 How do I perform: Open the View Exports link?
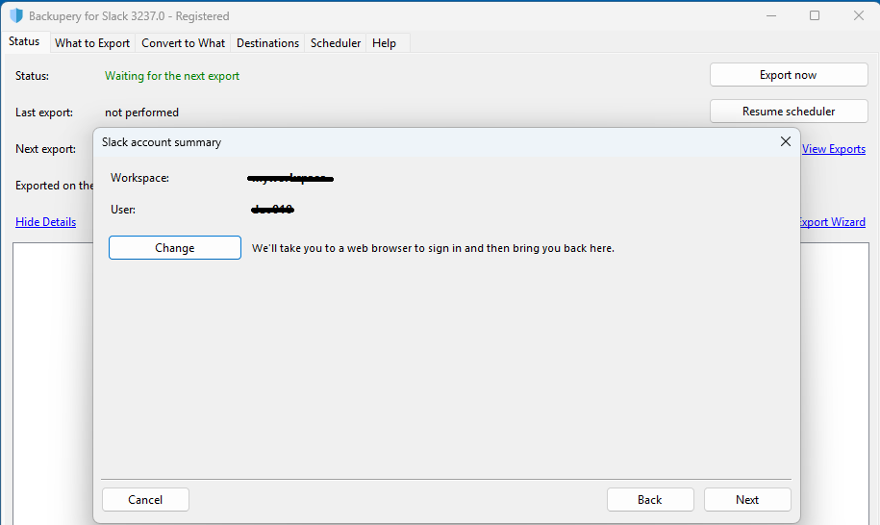point(834,149)
